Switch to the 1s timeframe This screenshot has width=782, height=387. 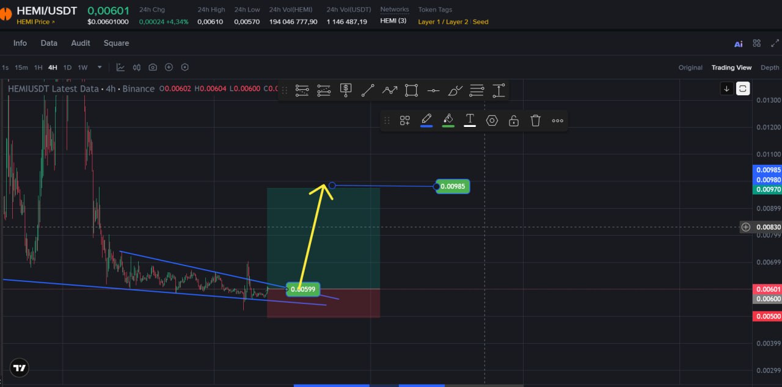click(x=5, y=67)
